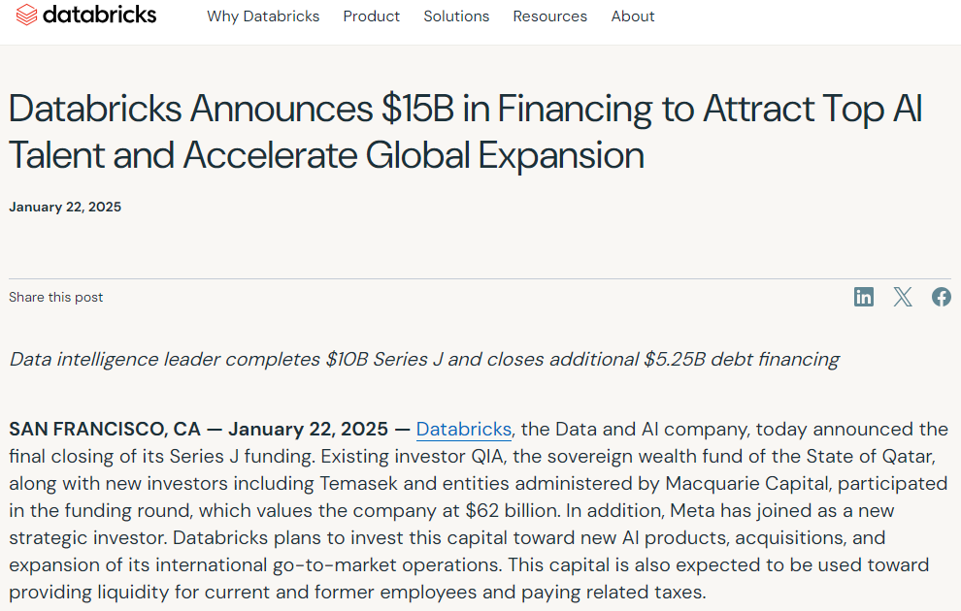Open the Why Databricks menu

coord(263,16)
